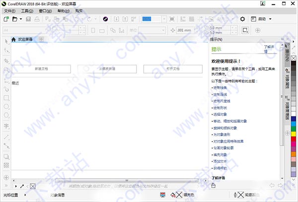Toggle portrait page orientation
This screenshot has width=298, height=202.
click(93, 30)
